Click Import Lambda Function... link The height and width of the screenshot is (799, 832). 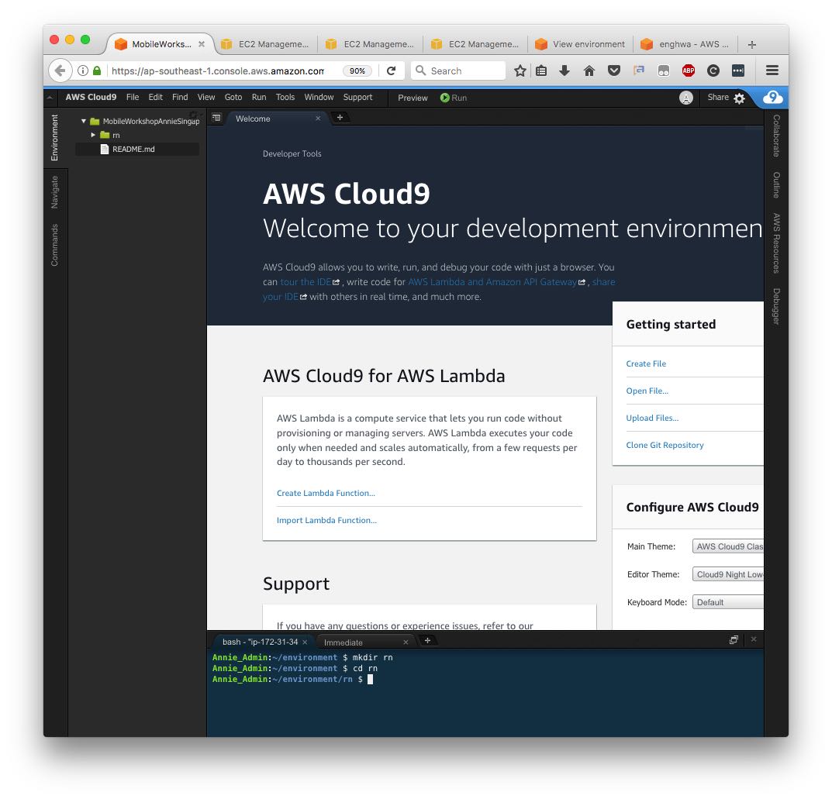[x=327, y=520]
